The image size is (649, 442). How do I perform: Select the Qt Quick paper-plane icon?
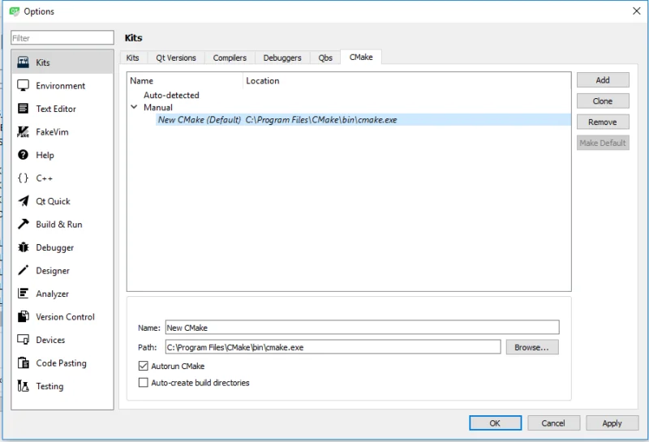[x=23, y=201]
